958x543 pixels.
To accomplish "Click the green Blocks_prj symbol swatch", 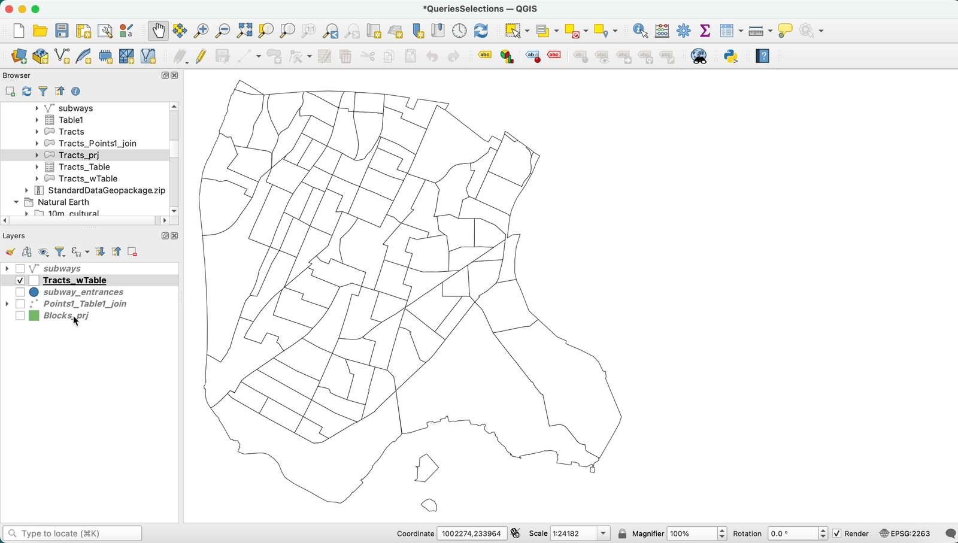I will 34,316.
